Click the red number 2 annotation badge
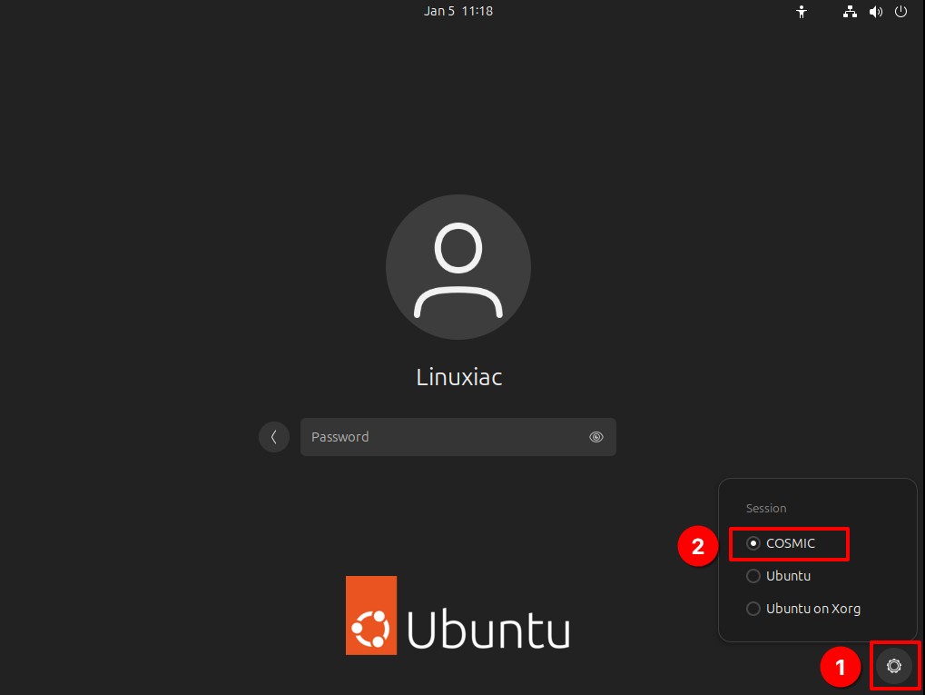925x695 pixels. 698,546
